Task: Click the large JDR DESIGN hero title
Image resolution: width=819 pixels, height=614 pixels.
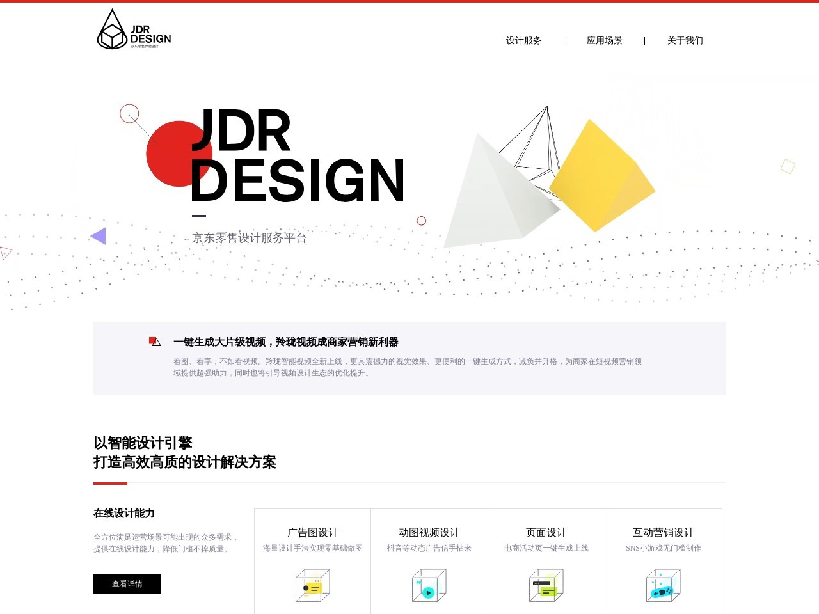Action: pos(298,155)
